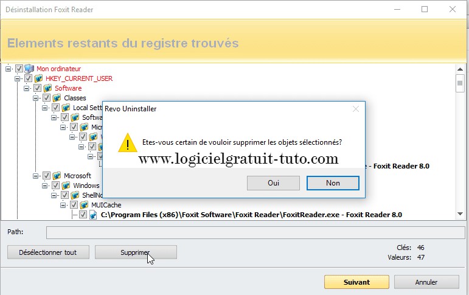Click the FoxitReader.exe registry value icon
This screenshot has height=295, width=469.
pyautogui.click(x=93, y=215)
